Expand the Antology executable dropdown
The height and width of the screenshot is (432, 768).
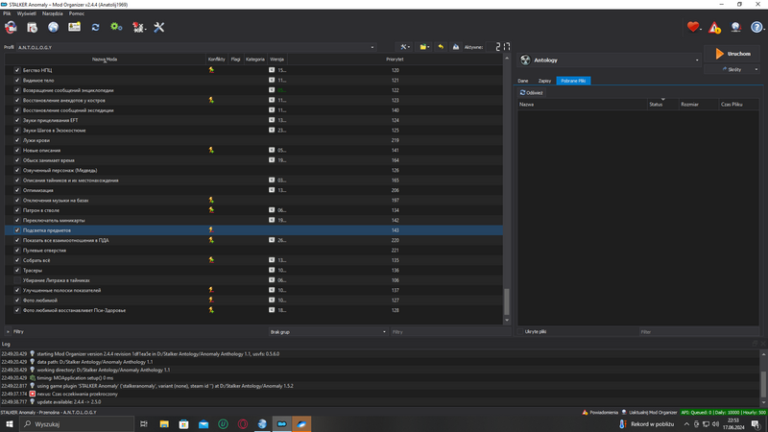(x=697, y=60)
